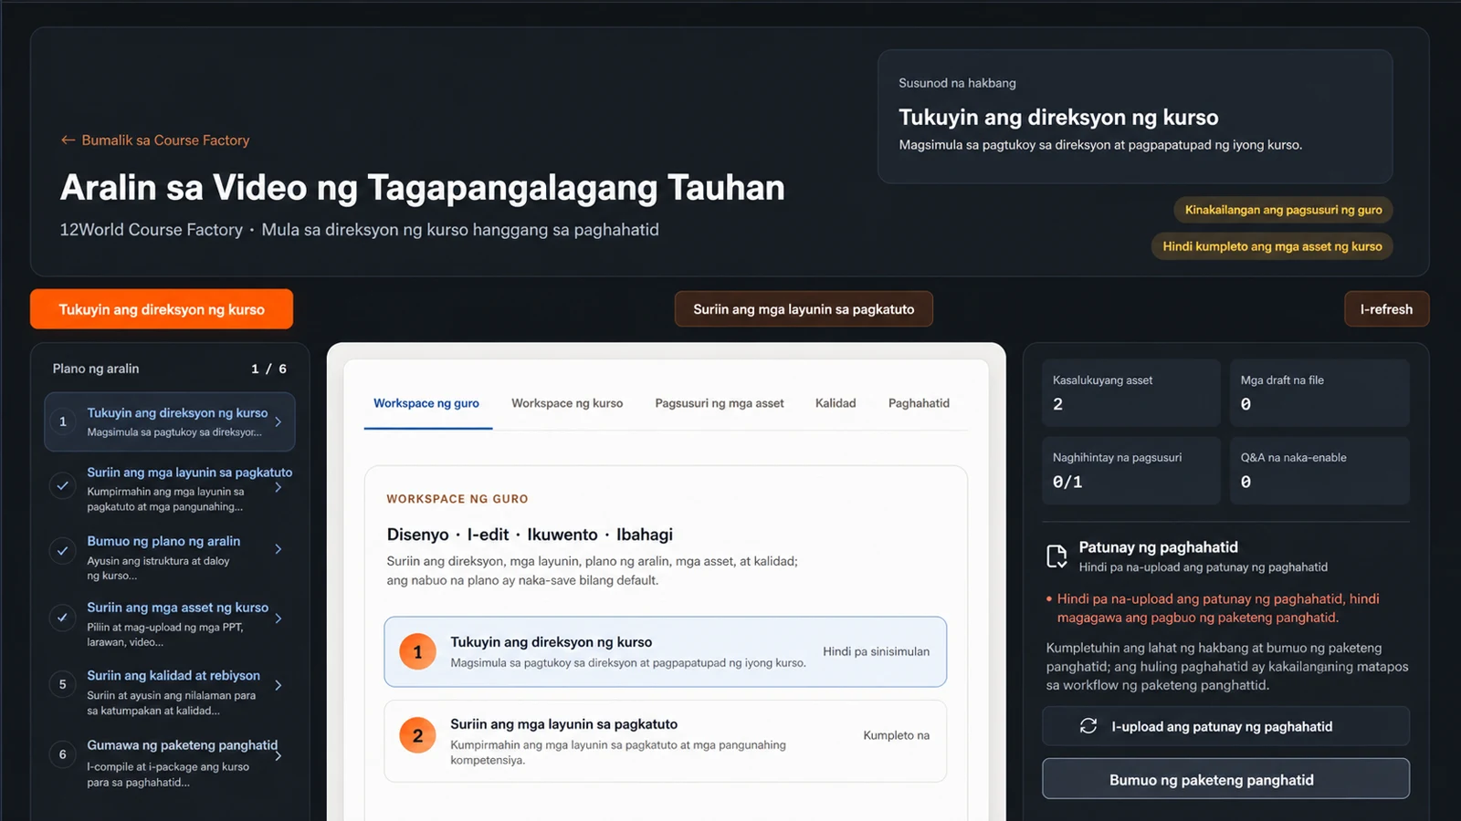The image size is (1461, 821).
Task: Open the Kalidad tab
Action: pyautogui.click(x=836, y=403)
